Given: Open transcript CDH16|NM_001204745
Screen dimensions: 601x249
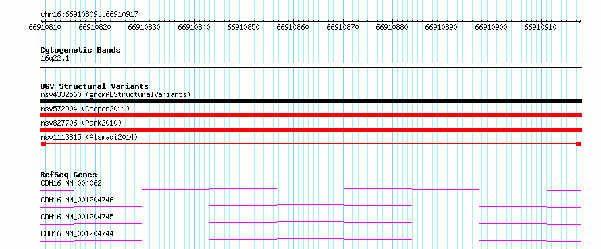Looking at the screenshot, I should click(77, 217).
